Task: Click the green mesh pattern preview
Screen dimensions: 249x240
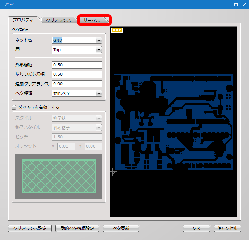Action: (59, 176)
